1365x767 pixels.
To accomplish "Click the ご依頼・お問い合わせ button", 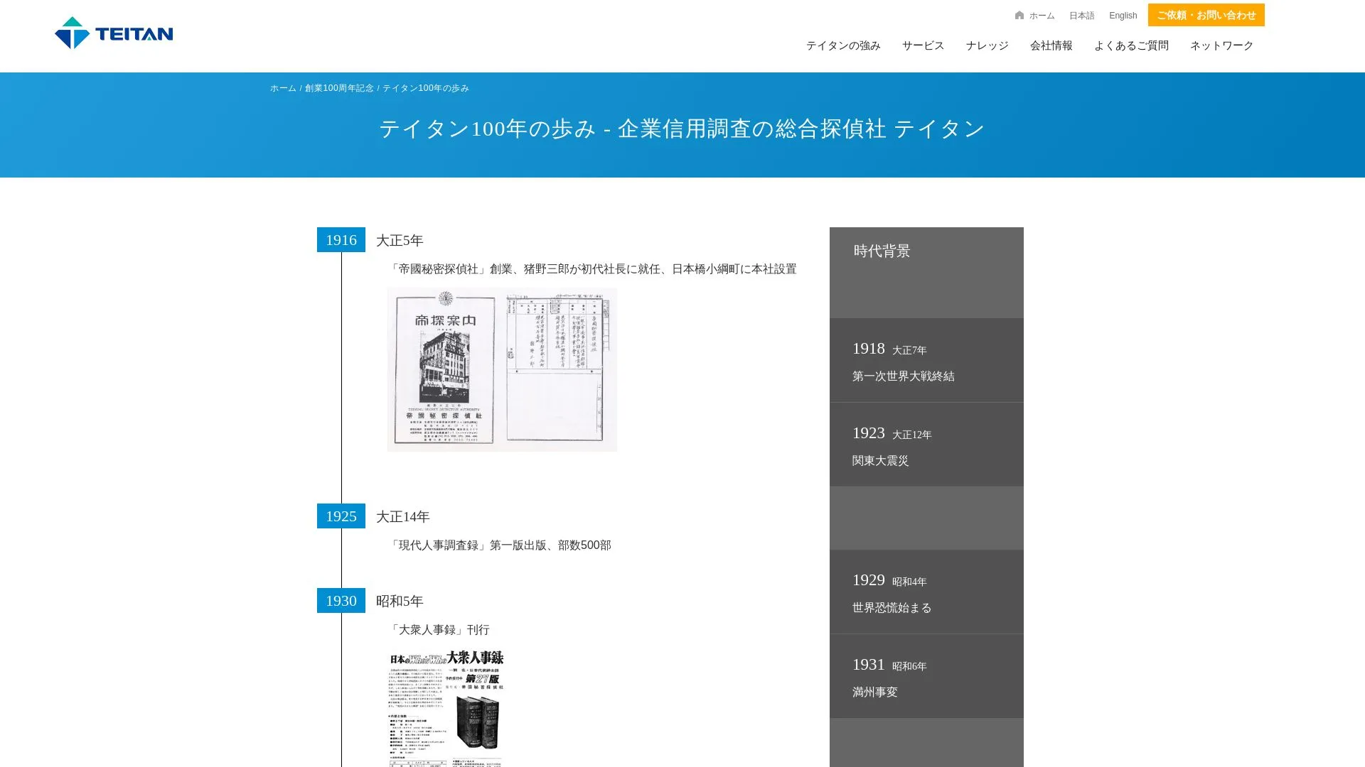I will coord(1206,15).
